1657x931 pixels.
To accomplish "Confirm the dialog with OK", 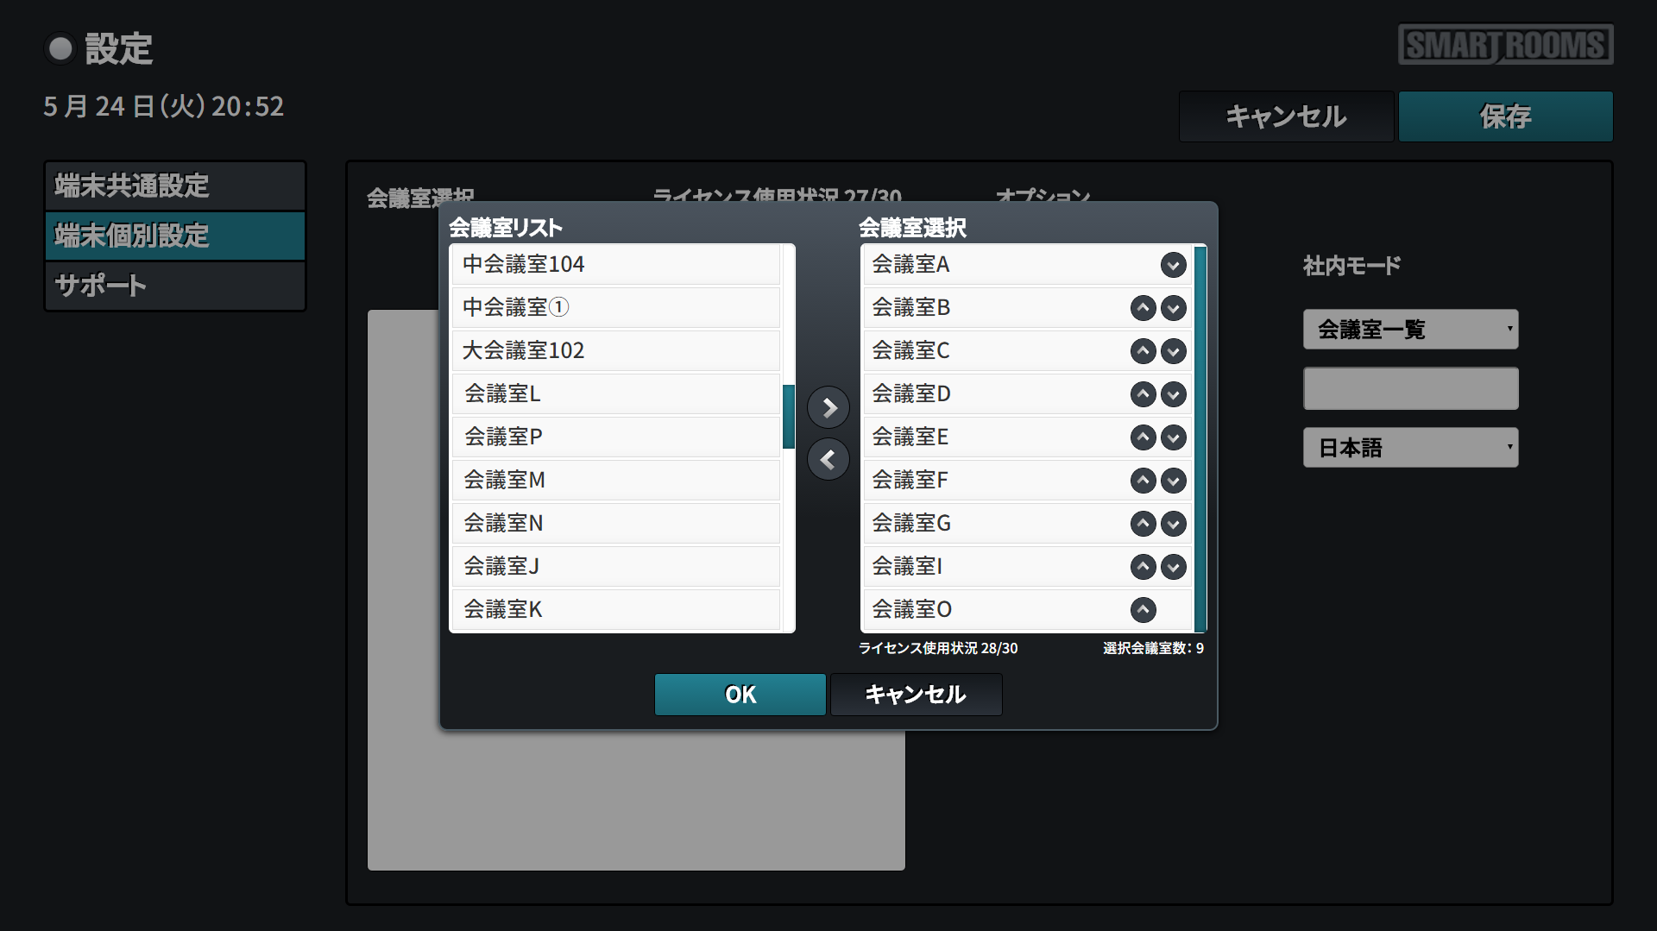I will [x=740, y=695].
